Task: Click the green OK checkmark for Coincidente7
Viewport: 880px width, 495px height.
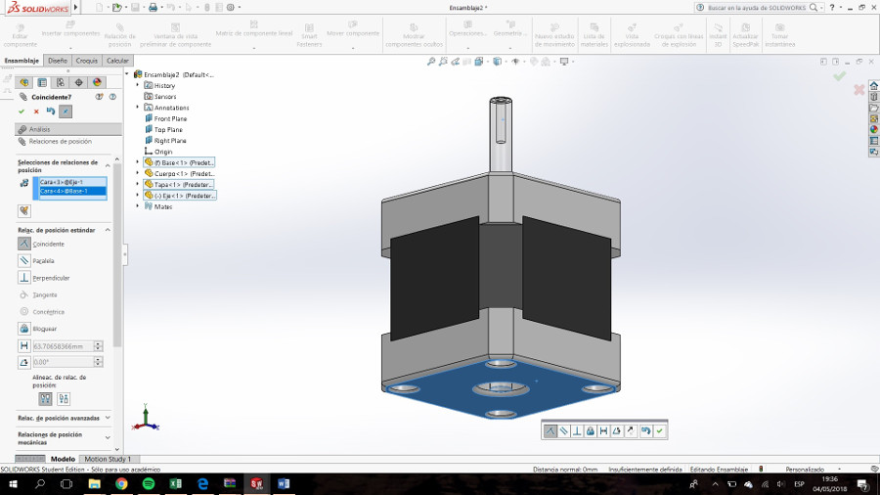Action: coord(22,112)
